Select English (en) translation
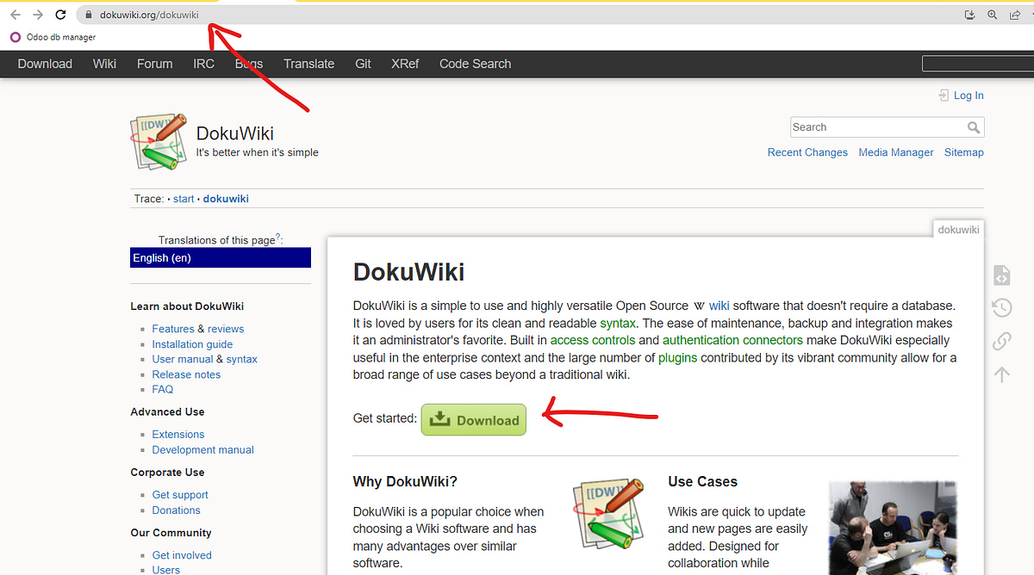This screenshot has height=575, width=1034. (x=221, y=257)
